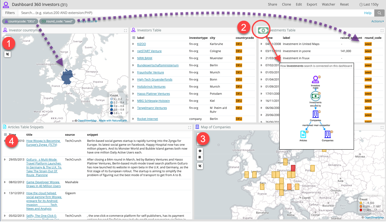Open the Actions dropdown
Viewport: 386px width, 222px height.
coord(377,21)
